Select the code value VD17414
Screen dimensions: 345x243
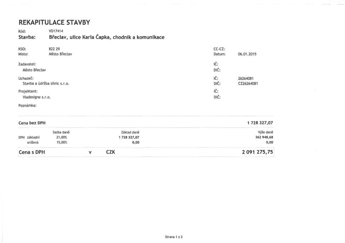tap(56, 31)
